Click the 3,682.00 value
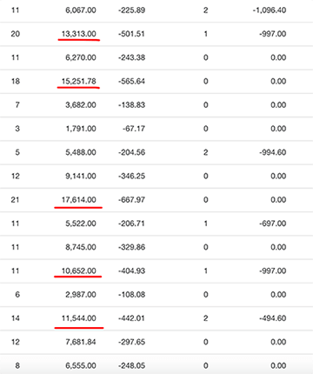The image size is (313, 374). coord(81,105)
